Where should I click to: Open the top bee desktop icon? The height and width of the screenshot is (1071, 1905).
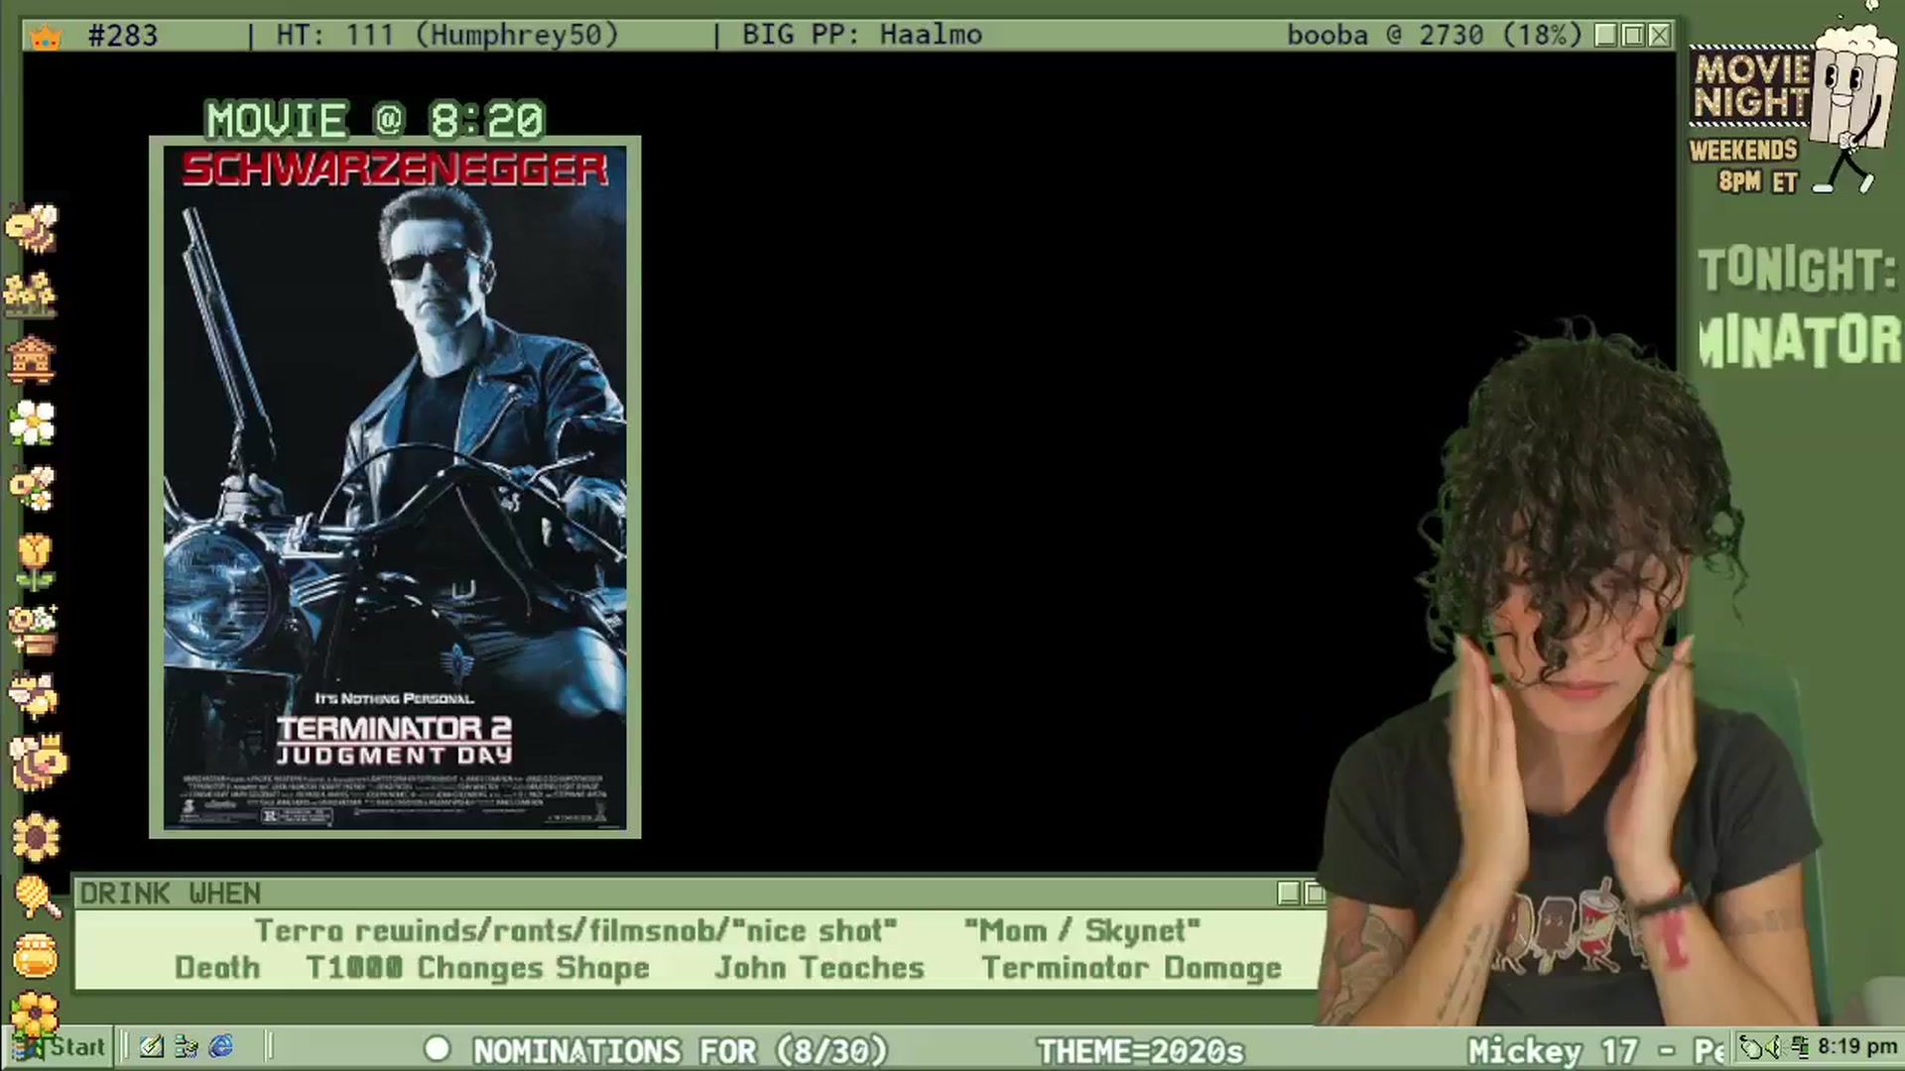32,227
